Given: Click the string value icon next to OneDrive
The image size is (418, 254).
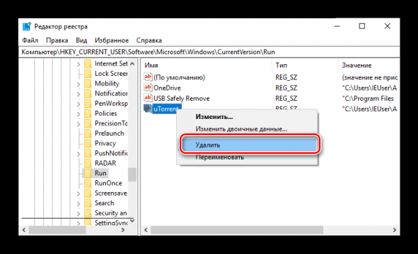Looking at the screenshot, I should 148,88.
